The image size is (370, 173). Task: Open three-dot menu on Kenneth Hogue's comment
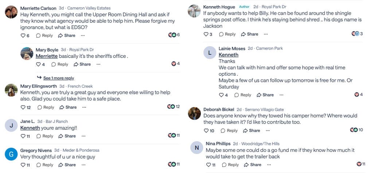pos(266,34)
